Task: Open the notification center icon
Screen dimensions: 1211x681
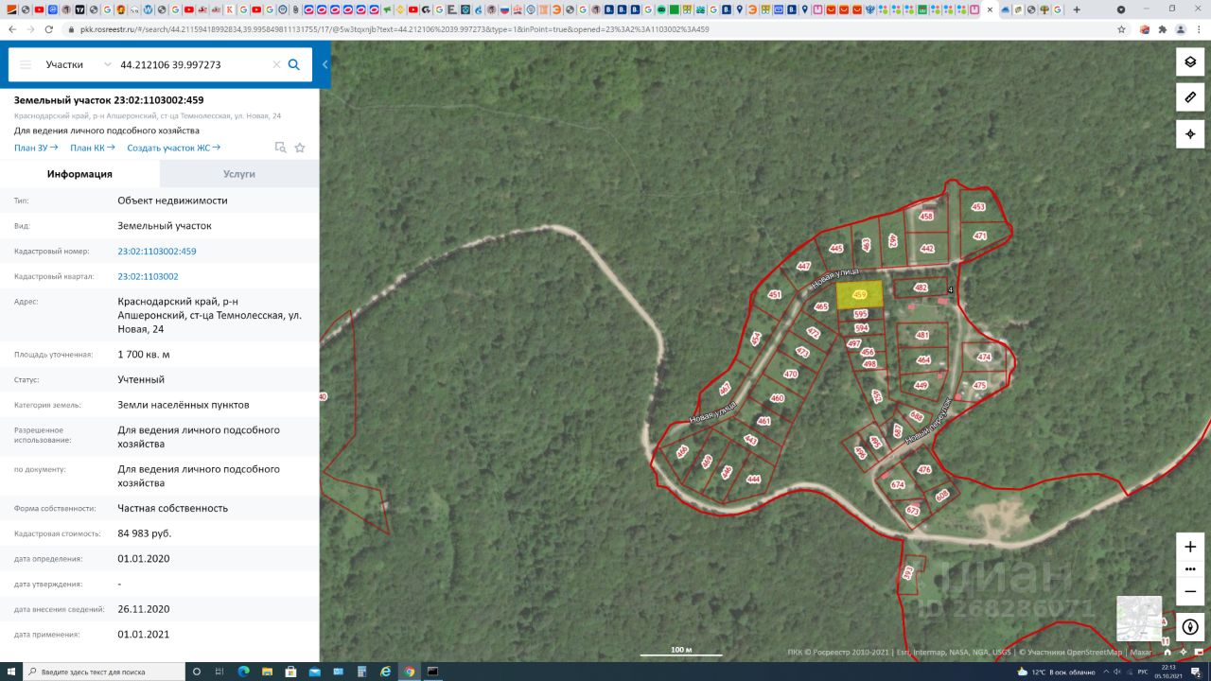Action: click(x=1197, y=672)
